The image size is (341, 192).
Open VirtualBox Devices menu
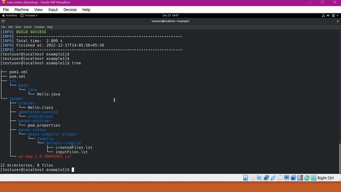point(70,10)
